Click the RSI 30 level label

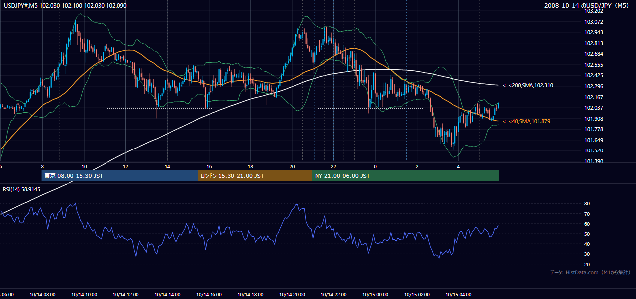click(x=587, y=254)
